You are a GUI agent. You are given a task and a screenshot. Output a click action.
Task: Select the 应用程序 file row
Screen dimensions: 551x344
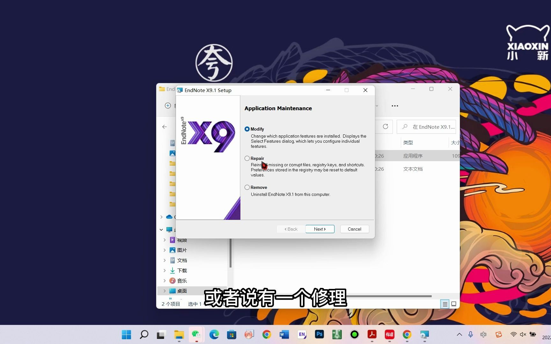click(417, 156)
